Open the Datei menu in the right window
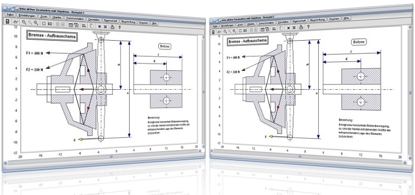The height and width of the screenshot is (195, 415). [215, 26]
